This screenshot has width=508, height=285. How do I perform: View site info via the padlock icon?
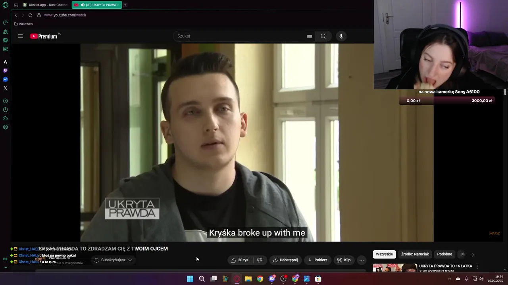[x=39, y=15]
